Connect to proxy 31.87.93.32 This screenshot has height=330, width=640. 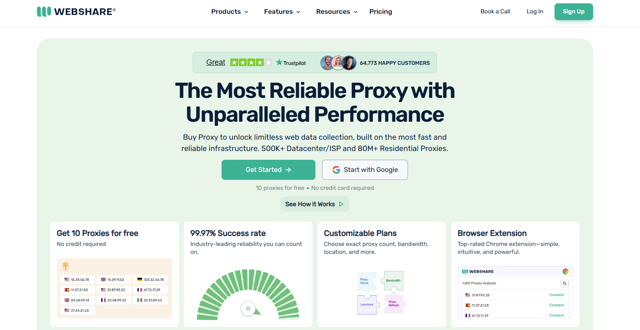pyautogui.click(x=556, y=295)
